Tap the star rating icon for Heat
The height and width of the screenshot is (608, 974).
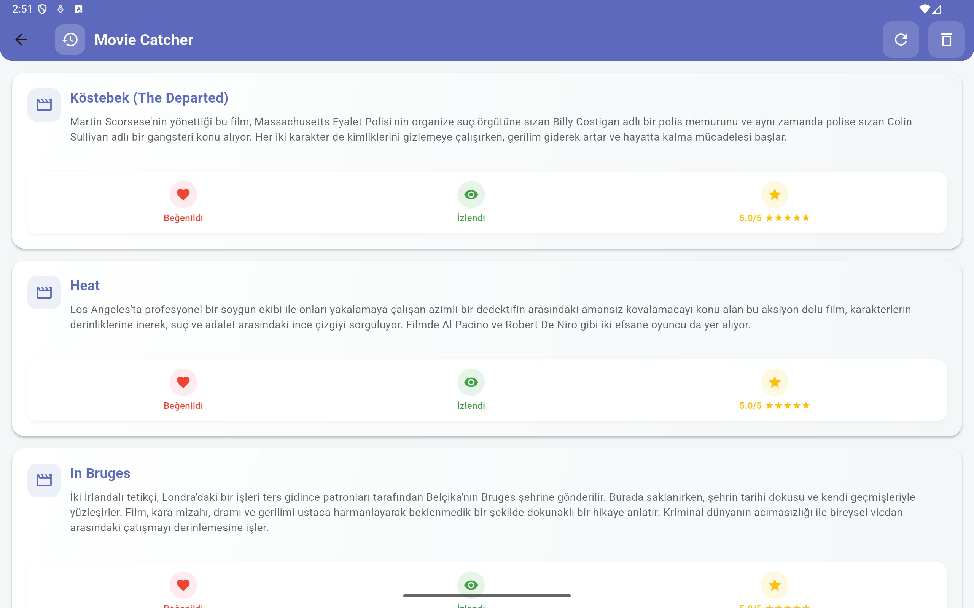[774, 382]
